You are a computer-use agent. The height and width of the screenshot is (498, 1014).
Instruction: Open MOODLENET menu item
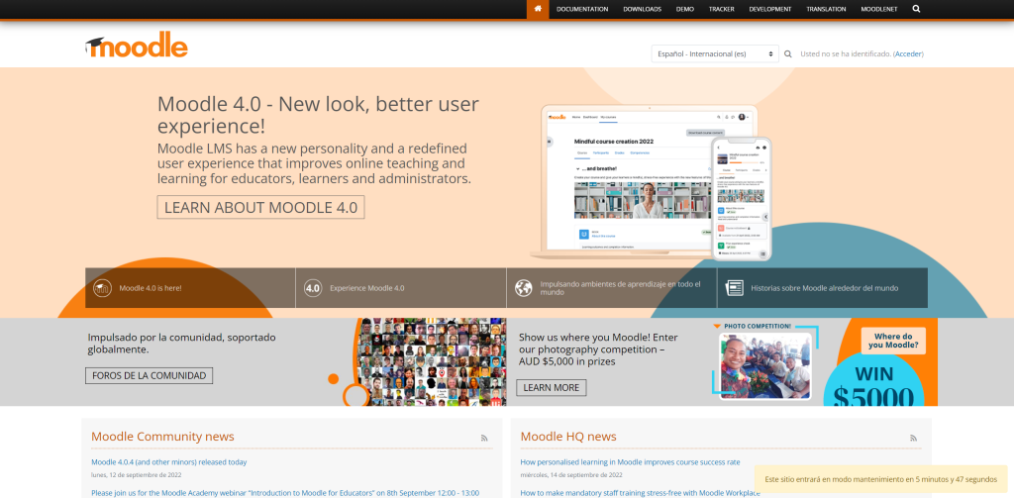pyautogui.click(x=879, y=9)
